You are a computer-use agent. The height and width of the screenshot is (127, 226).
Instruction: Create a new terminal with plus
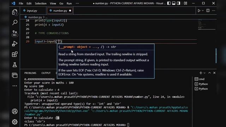[201, 73]
